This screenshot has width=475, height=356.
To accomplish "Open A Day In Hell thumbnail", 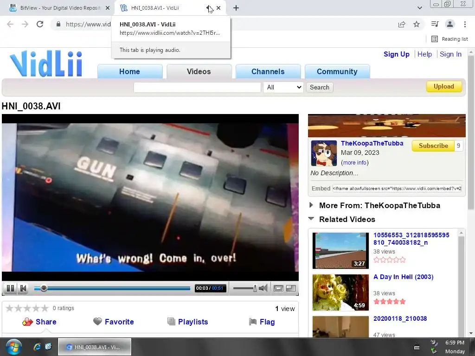I will [340, 292].
